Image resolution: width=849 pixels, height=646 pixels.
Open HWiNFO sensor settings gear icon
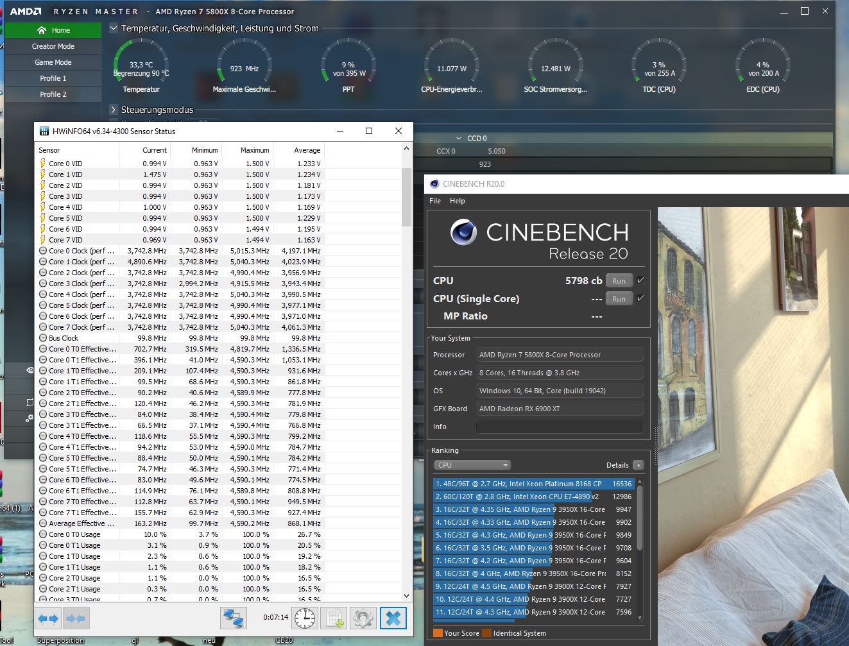pos(363,618)
